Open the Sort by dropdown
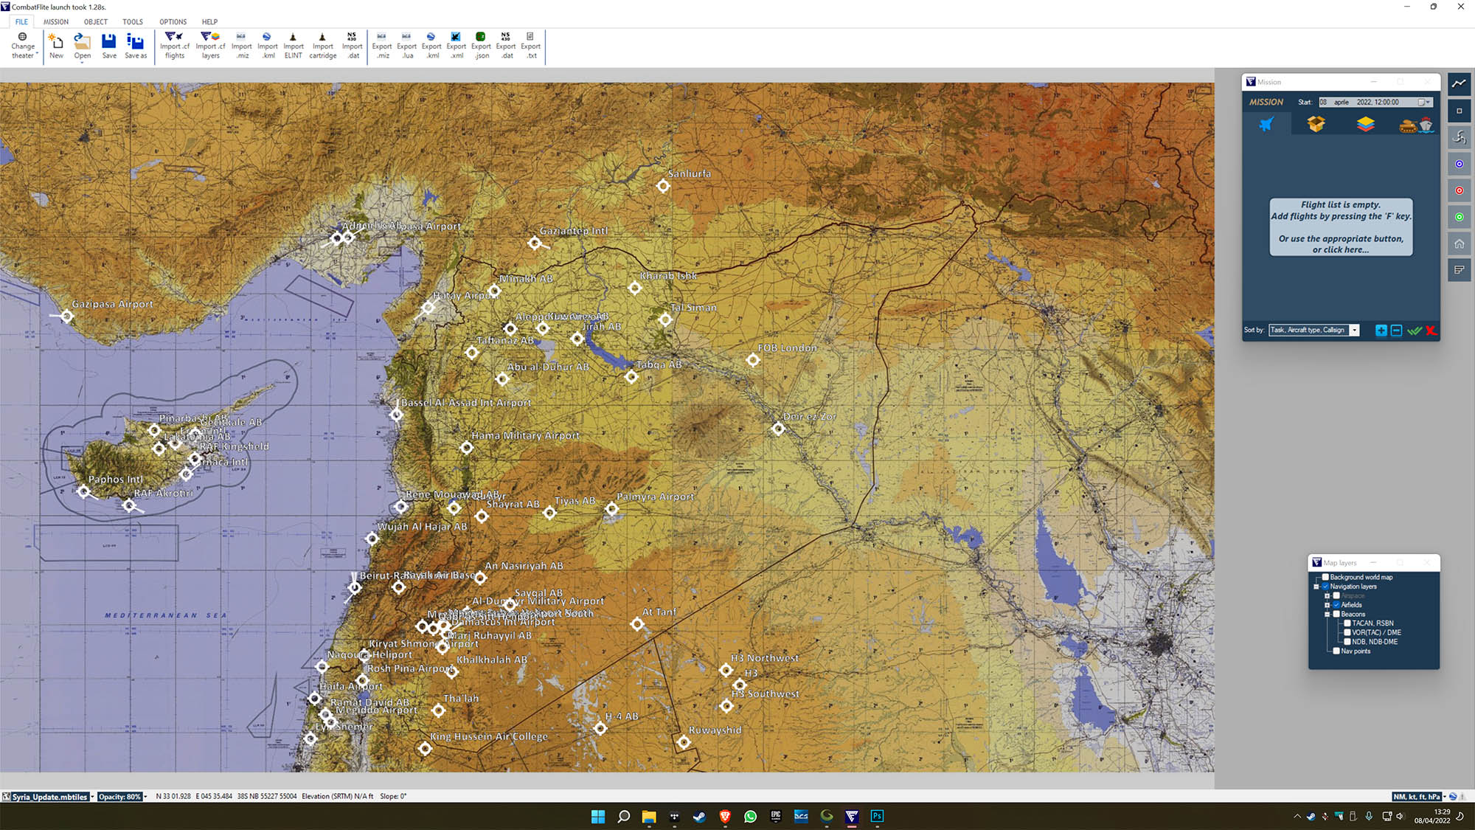 (1354, 331)
